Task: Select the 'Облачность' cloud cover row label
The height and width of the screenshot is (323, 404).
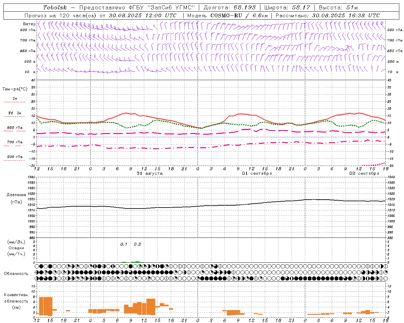Action: point(16,274)
